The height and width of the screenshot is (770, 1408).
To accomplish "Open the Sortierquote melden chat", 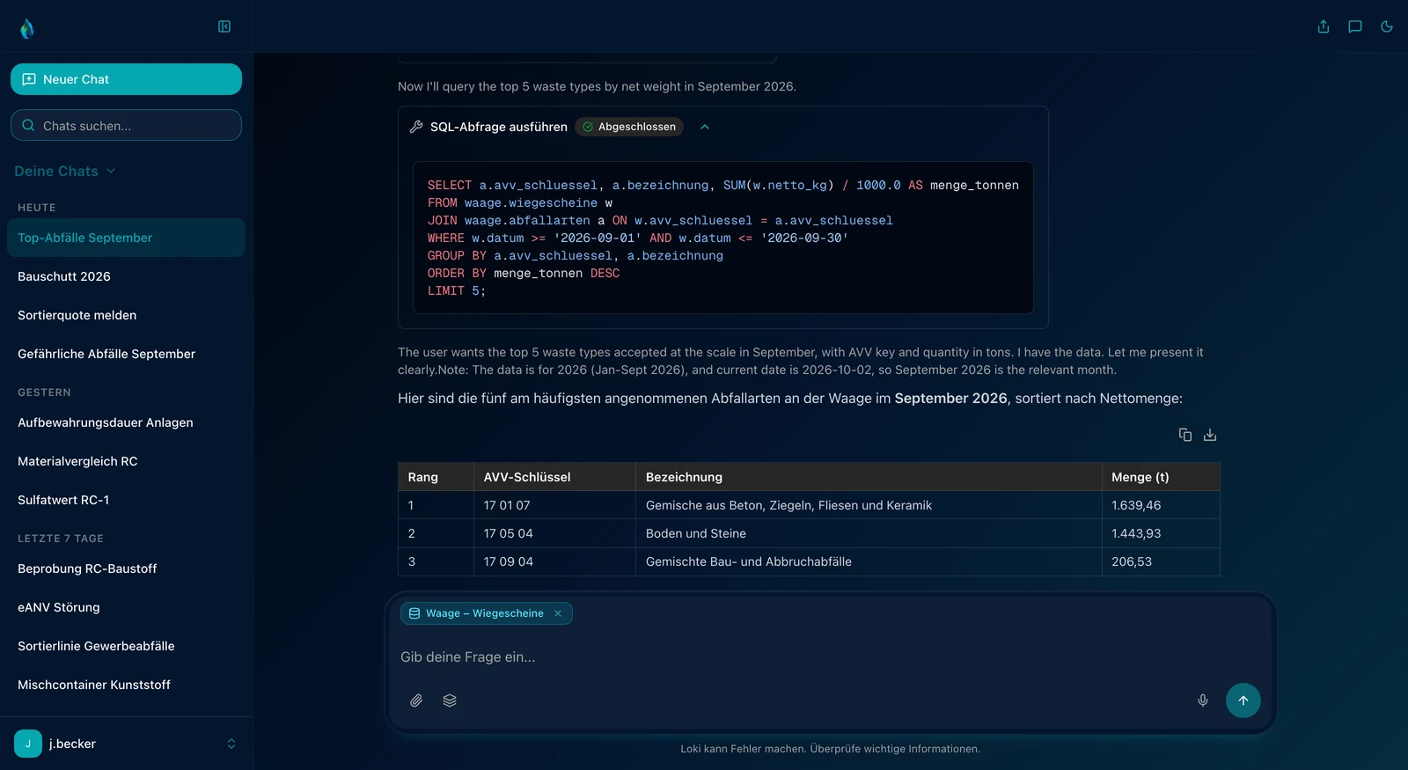I will tap(126, 315).
